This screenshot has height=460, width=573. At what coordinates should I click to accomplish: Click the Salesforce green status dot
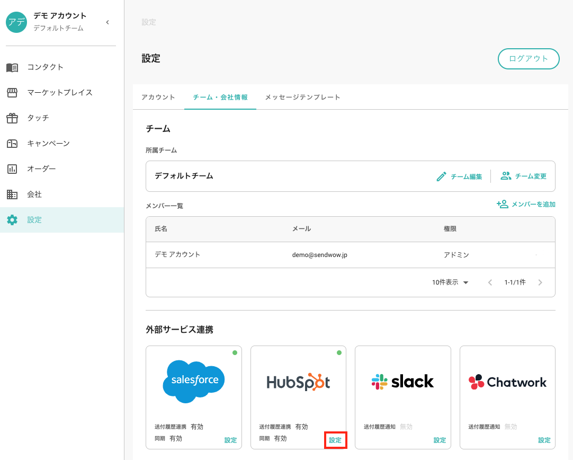235,353
